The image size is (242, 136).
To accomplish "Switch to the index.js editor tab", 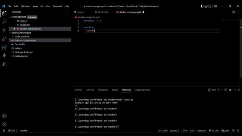I will pyautogui.click(x=81, y=12).
